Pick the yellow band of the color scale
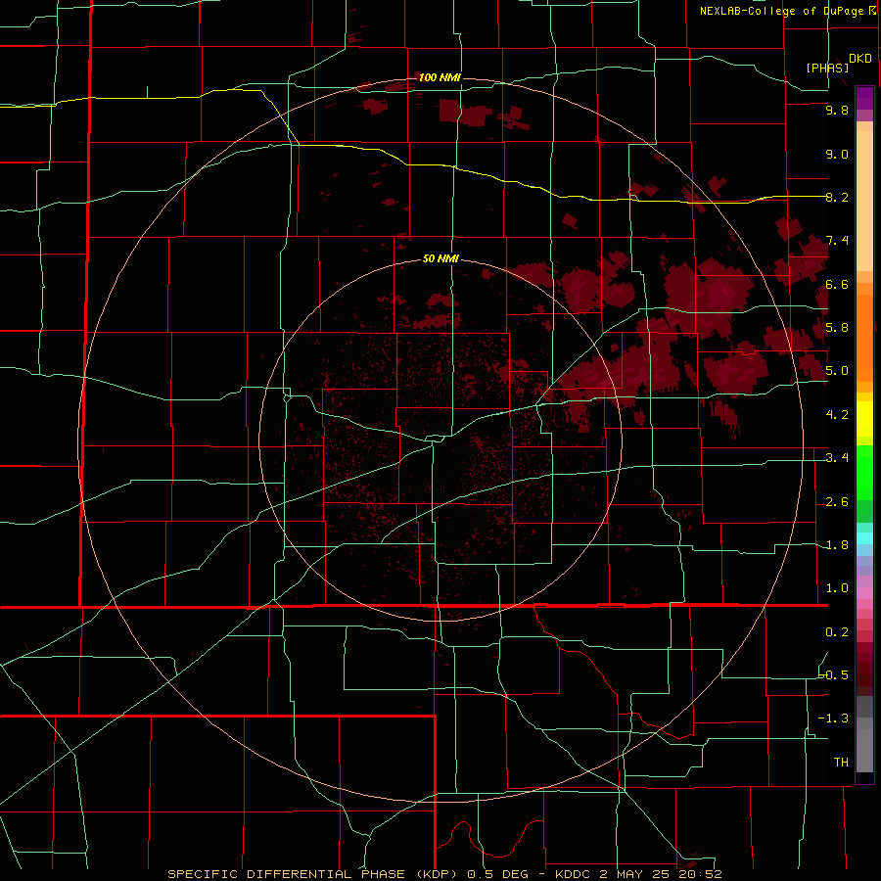The width and height of the screenshot is (881, 881). [x=864, y=419]
